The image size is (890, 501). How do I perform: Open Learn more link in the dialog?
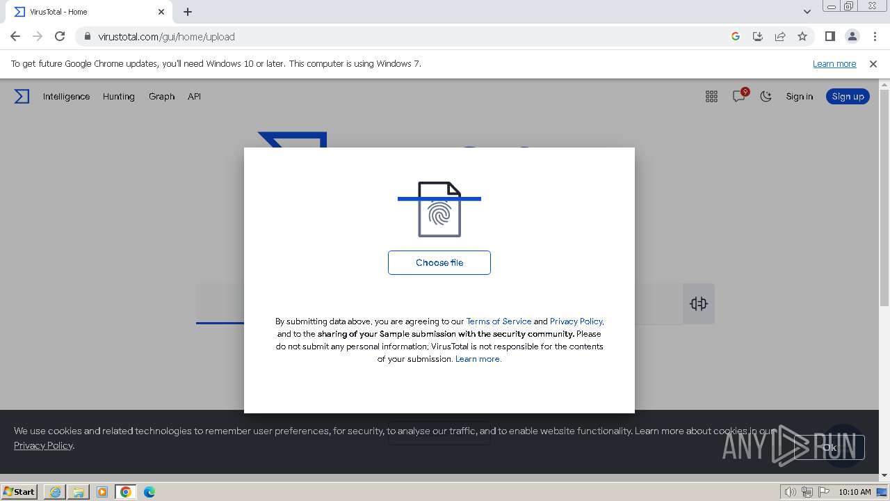[478, 359]
